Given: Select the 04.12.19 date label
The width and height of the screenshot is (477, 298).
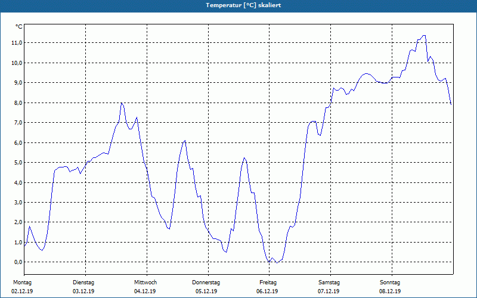Looking at the screenshot, I should tap(145, 291).
